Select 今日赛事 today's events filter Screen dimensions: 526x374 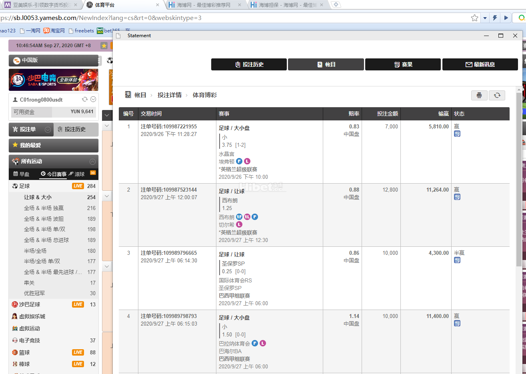pos(54,174)
